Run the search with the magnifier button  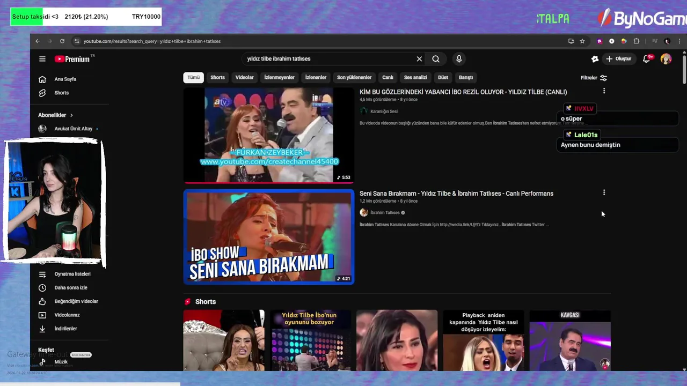pos(436,59)
